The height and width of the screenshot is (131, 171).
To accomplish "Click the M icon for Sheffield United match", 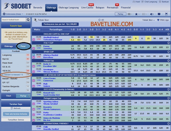I will [34, 40].
